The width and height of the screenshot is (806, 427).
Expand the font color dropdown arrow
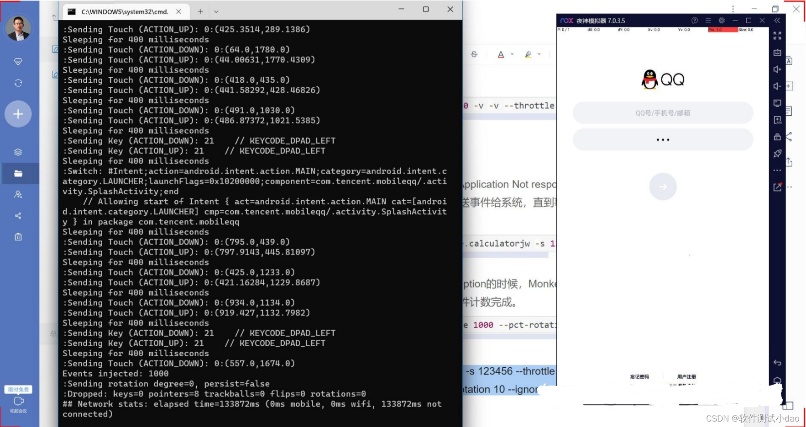pos(512,54)
